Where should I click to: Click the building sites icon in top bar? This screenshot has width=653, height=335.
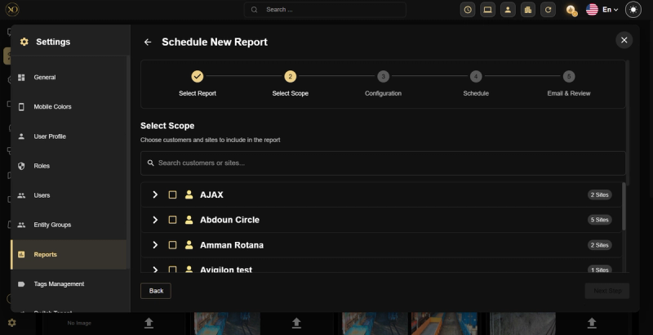pos(527,10)
